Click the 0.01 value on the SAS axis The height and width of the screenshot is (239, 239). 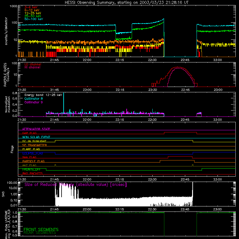pyautogui.click(x=14, y=205)
